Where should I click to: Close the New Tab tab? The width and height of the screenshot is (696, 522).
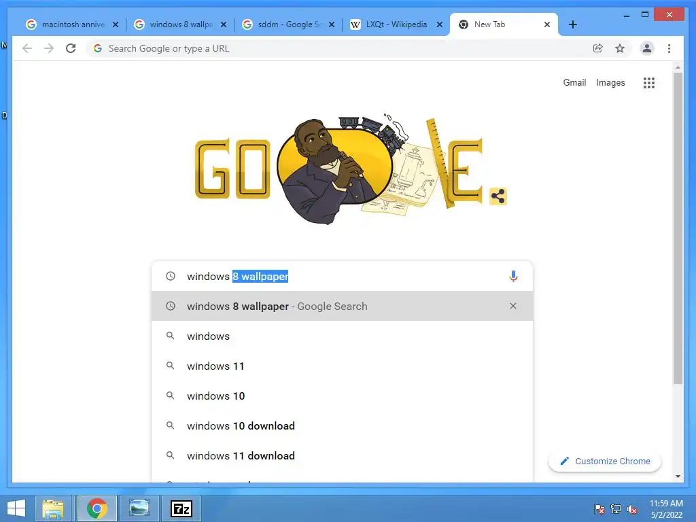[547, 24]
